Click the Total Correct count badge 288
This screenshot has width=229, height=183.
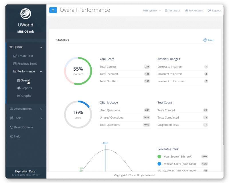[x=147, y=67]
